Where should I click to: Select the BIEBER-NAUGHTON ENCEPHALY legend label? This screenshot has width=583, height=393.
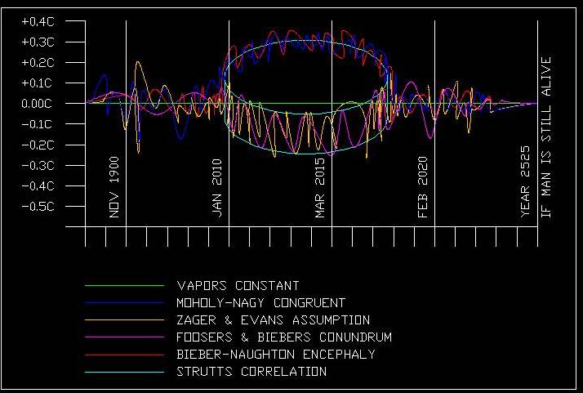pyautogui.click(x=276, y=355)
